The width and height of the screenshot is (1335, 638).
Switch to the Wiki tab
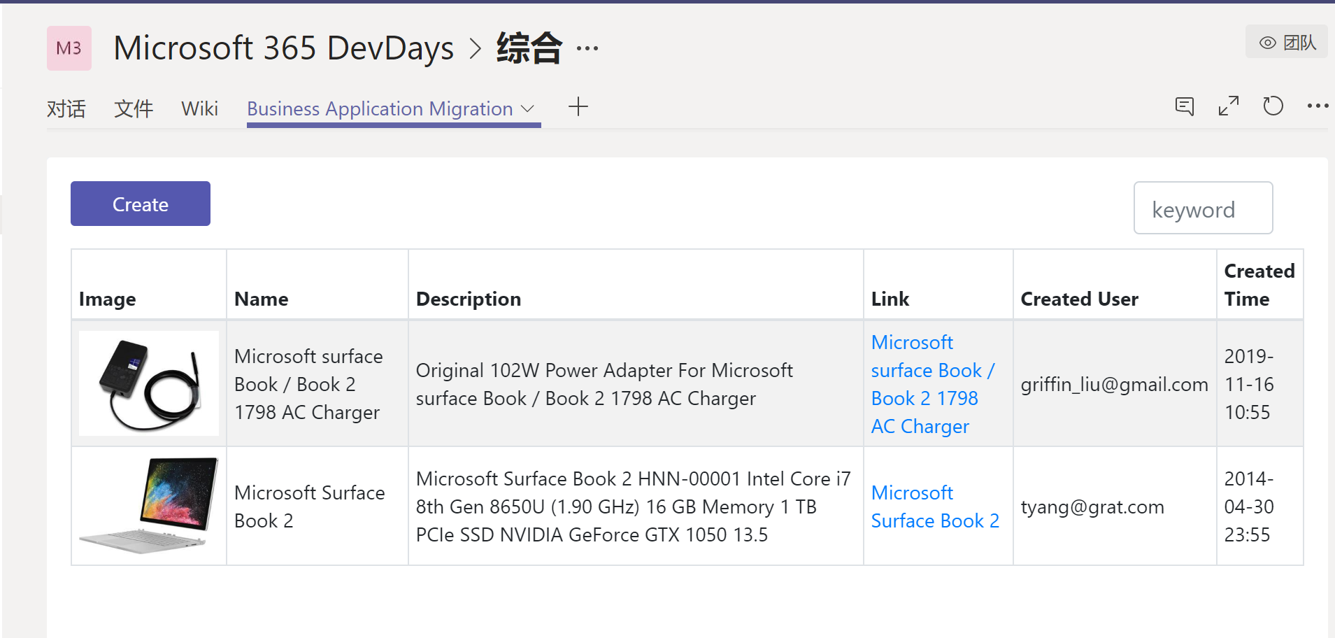tap(200, 108)
